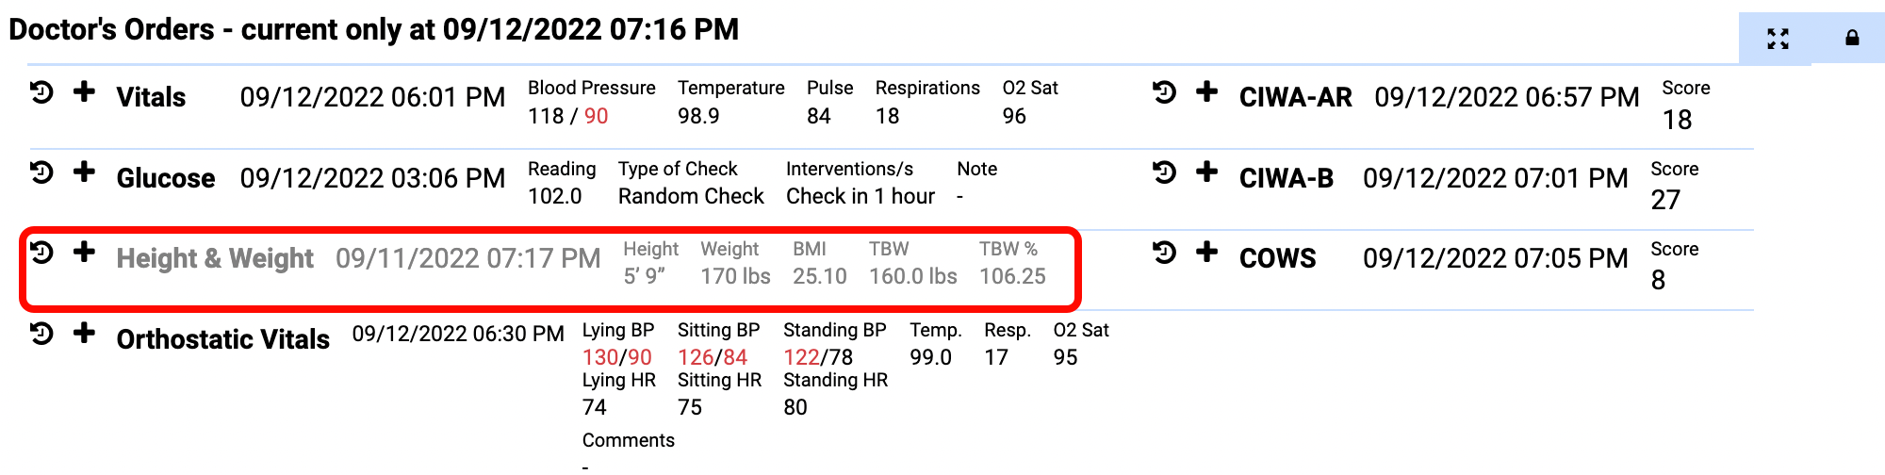
Task: Open history for Vitals row
Action: point(41,92)
